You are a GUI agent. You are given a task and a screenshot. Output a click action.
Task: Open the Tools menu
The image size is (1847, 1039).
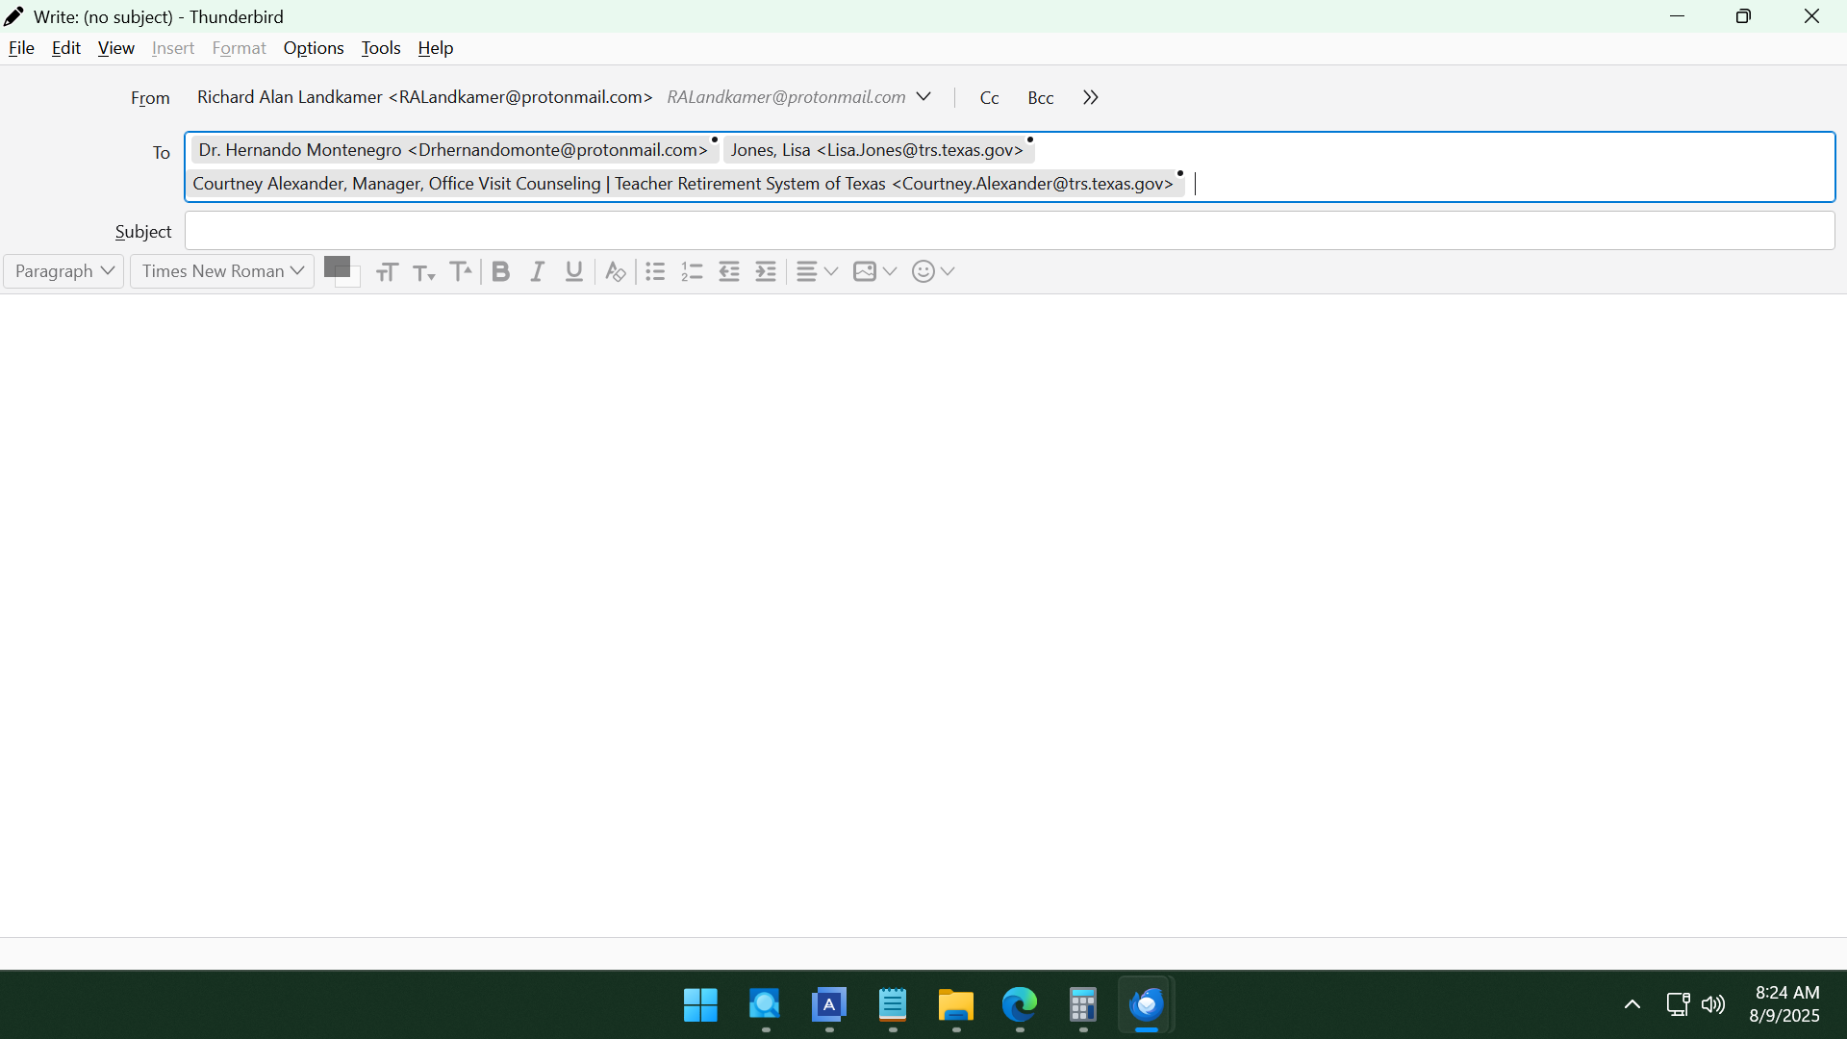coord(380,48)
